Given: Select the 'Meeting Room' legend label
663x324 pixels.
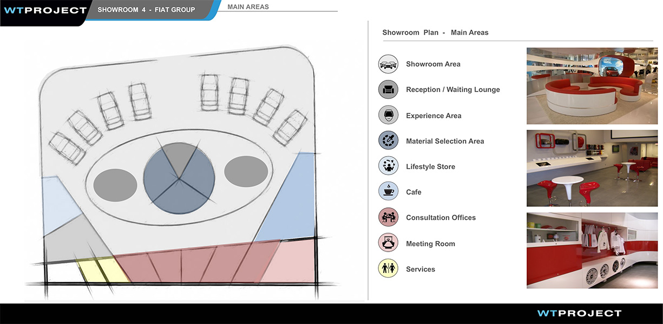Looking at the screenshot, I should (430, 244).
